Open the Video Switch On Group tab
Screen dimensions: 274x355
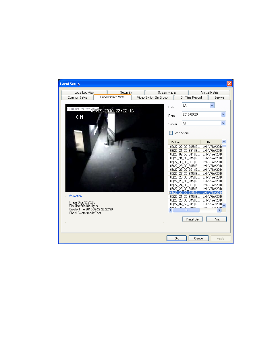point(152,97)
